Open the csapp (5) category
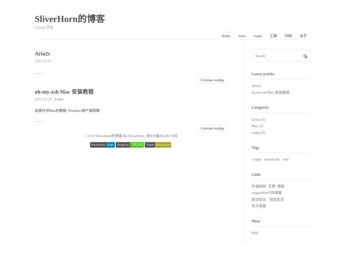The height and width of the screenshot is (258, 345). coord(258,132)
